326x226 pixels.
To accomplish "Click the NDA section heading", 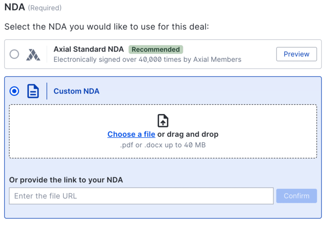I will point(14,7).
